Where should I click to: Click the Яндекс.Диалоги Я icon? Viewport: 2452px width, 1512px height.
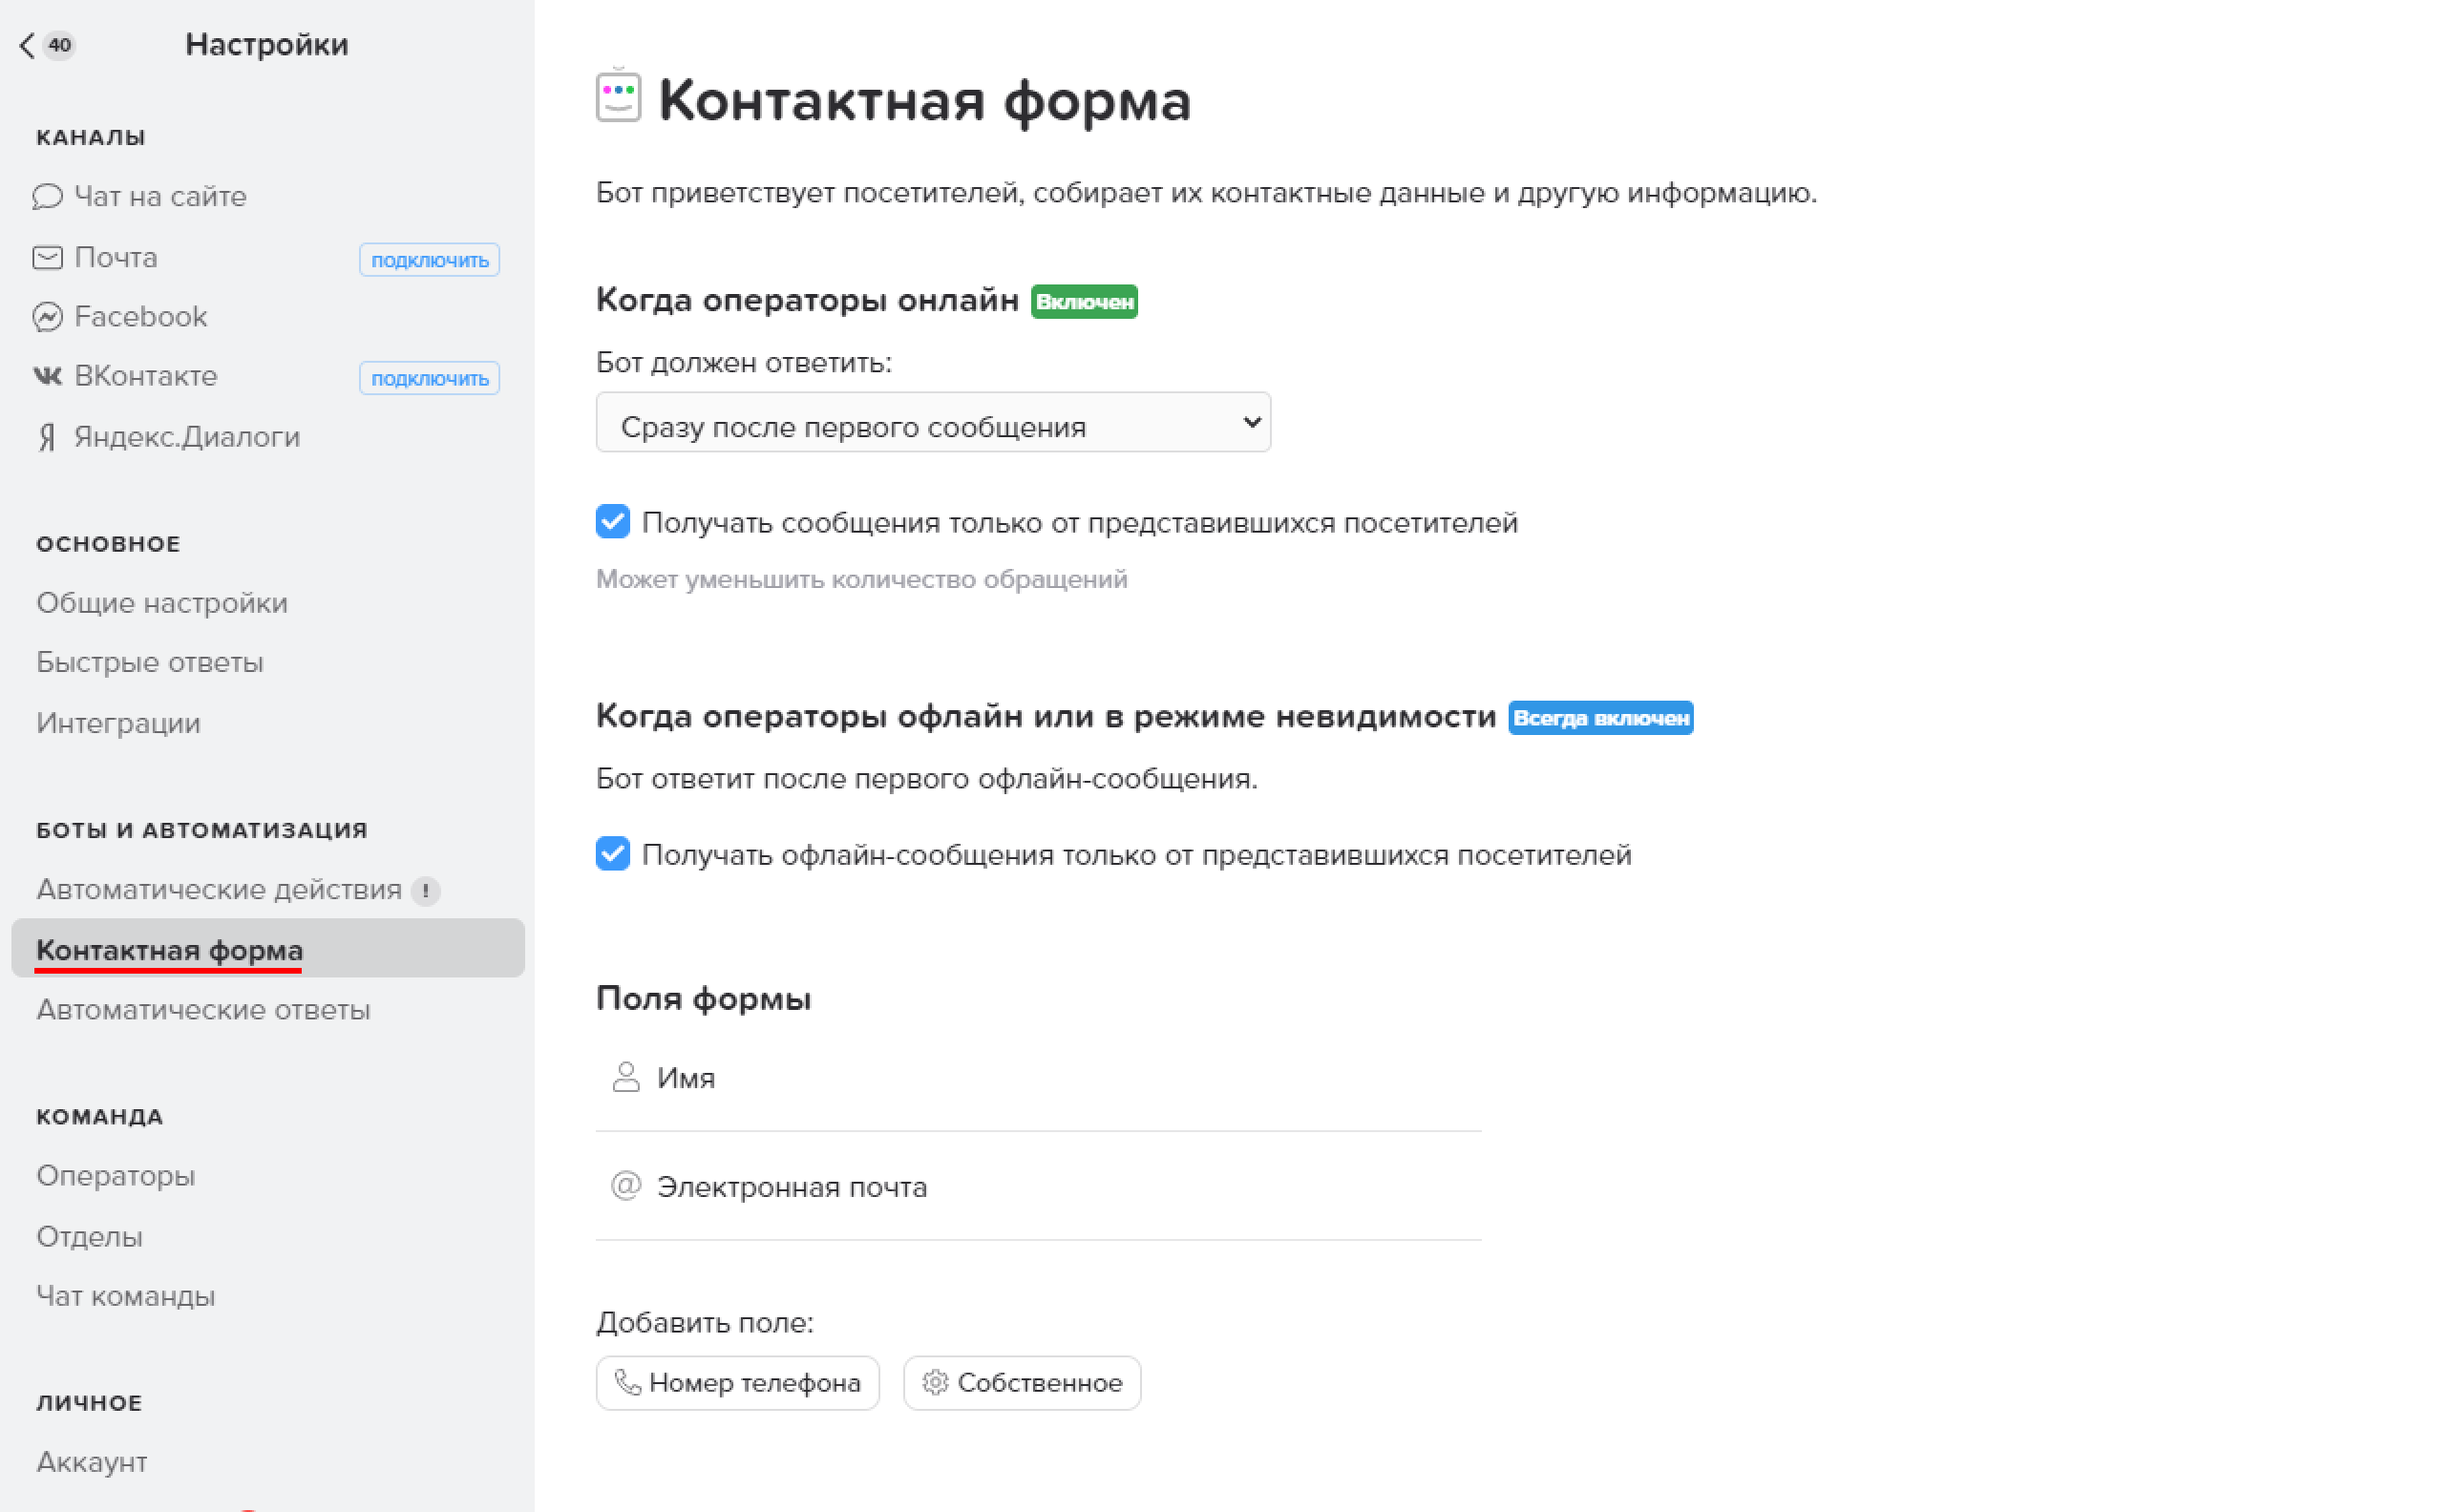click(x=47, y=437)
